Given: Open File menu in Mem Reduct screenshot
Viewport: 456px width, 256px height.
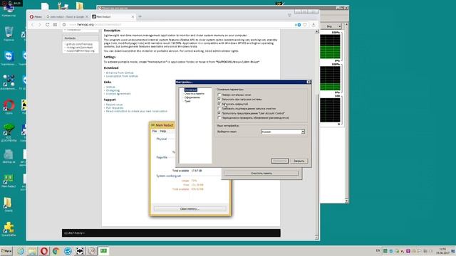Looking at the screenshot, I should click(x=155, y=131).
